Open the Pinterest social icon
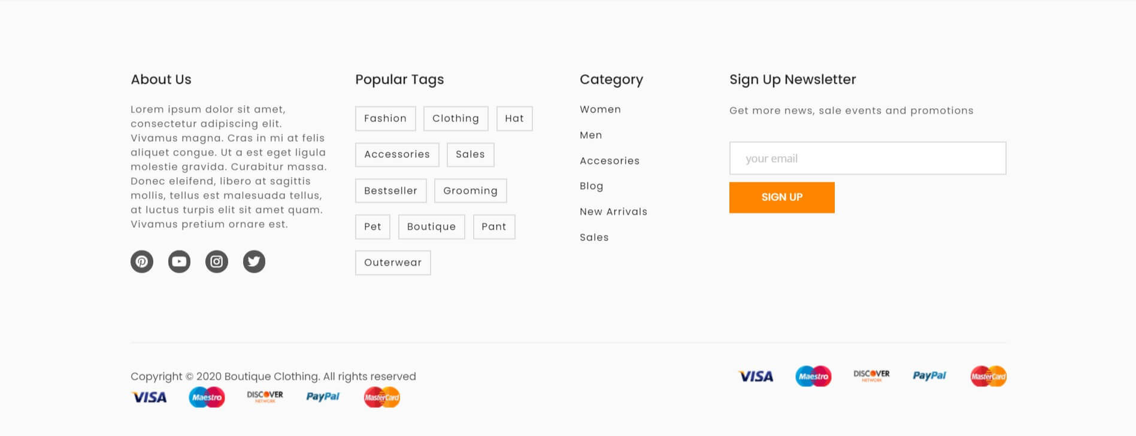 tap(142, 261)
